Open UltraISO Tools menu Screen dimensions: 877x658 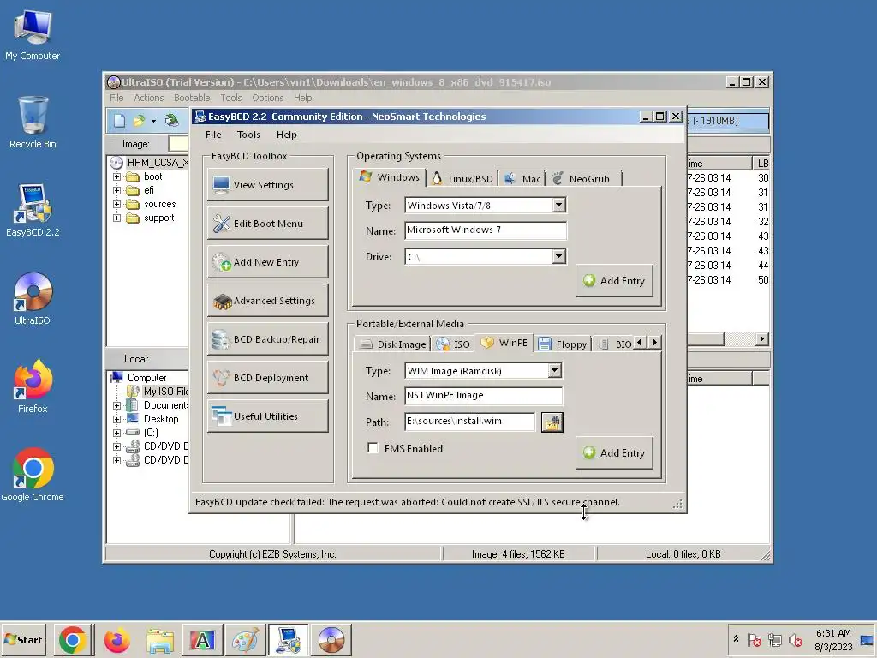click(x=231, y=98)
